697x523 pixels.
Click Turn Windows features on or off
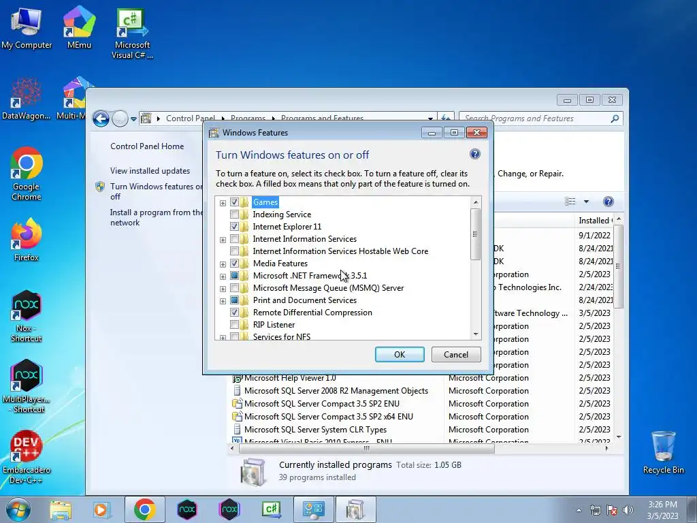coord(157,191)
